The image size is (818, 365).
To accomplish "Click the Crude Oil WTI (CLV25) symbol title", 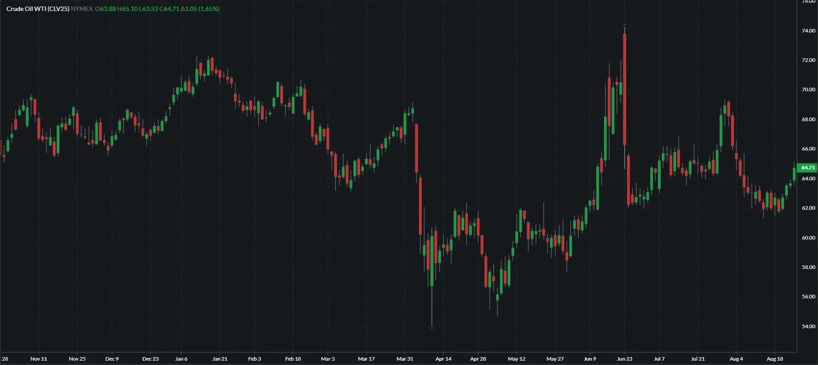I will coord(38,9).
